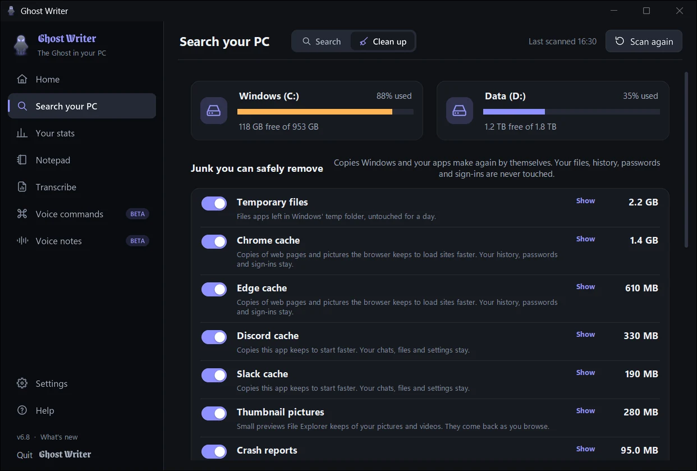This screenshot has height=471, width=697.
Task: Open the Transcribe file icon
Action: (x=22, y=187)
